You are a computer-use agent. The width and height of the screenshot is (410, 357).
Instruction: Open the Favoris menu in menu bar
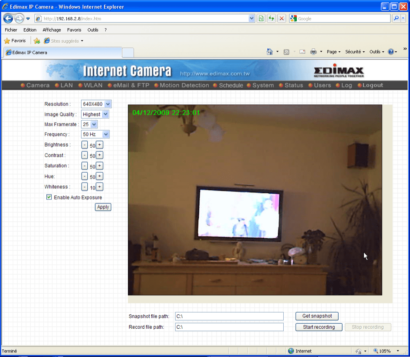point(74,30)
